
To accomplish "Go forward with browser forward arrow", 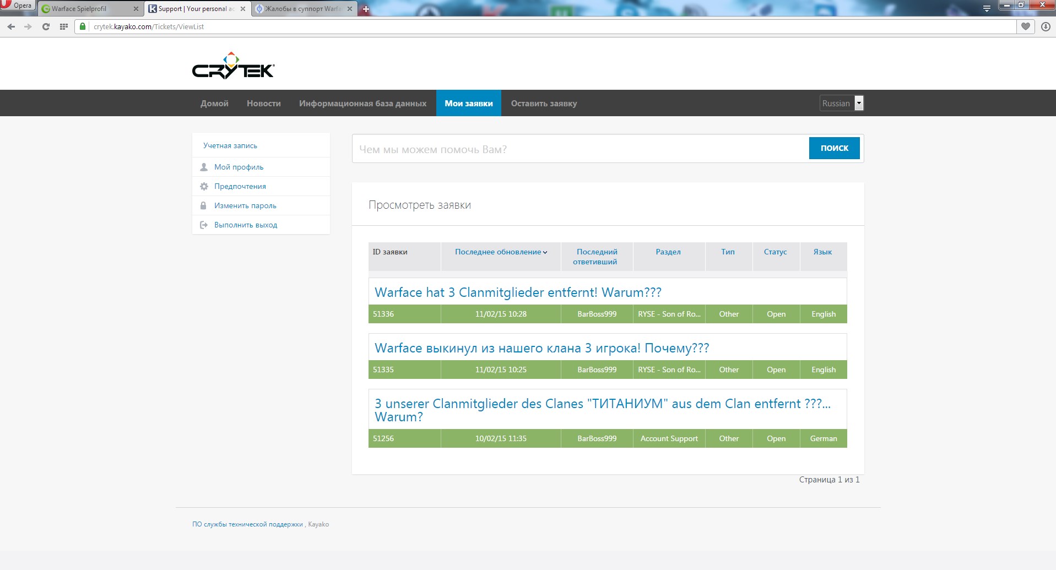I will tap(28, 26).
